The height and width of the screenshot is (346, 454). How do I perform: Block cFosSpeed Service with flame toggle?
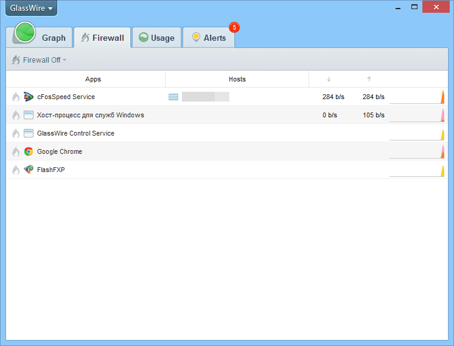pyautogui.click(x=16, y=97)
